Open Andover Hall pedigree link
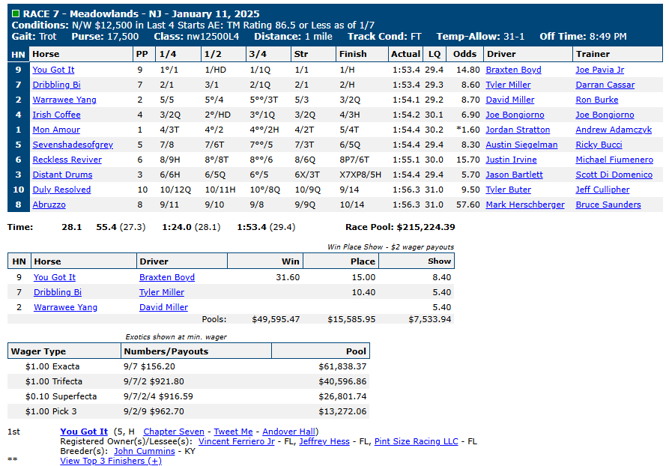The width and height of the screenshot is (669, 466). 288,432
